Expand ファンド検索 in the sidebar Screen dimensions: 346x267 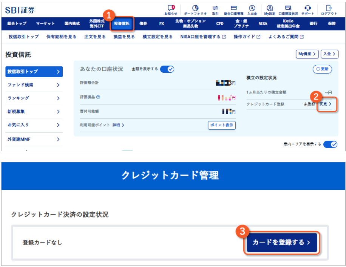[x=34, y=85]
